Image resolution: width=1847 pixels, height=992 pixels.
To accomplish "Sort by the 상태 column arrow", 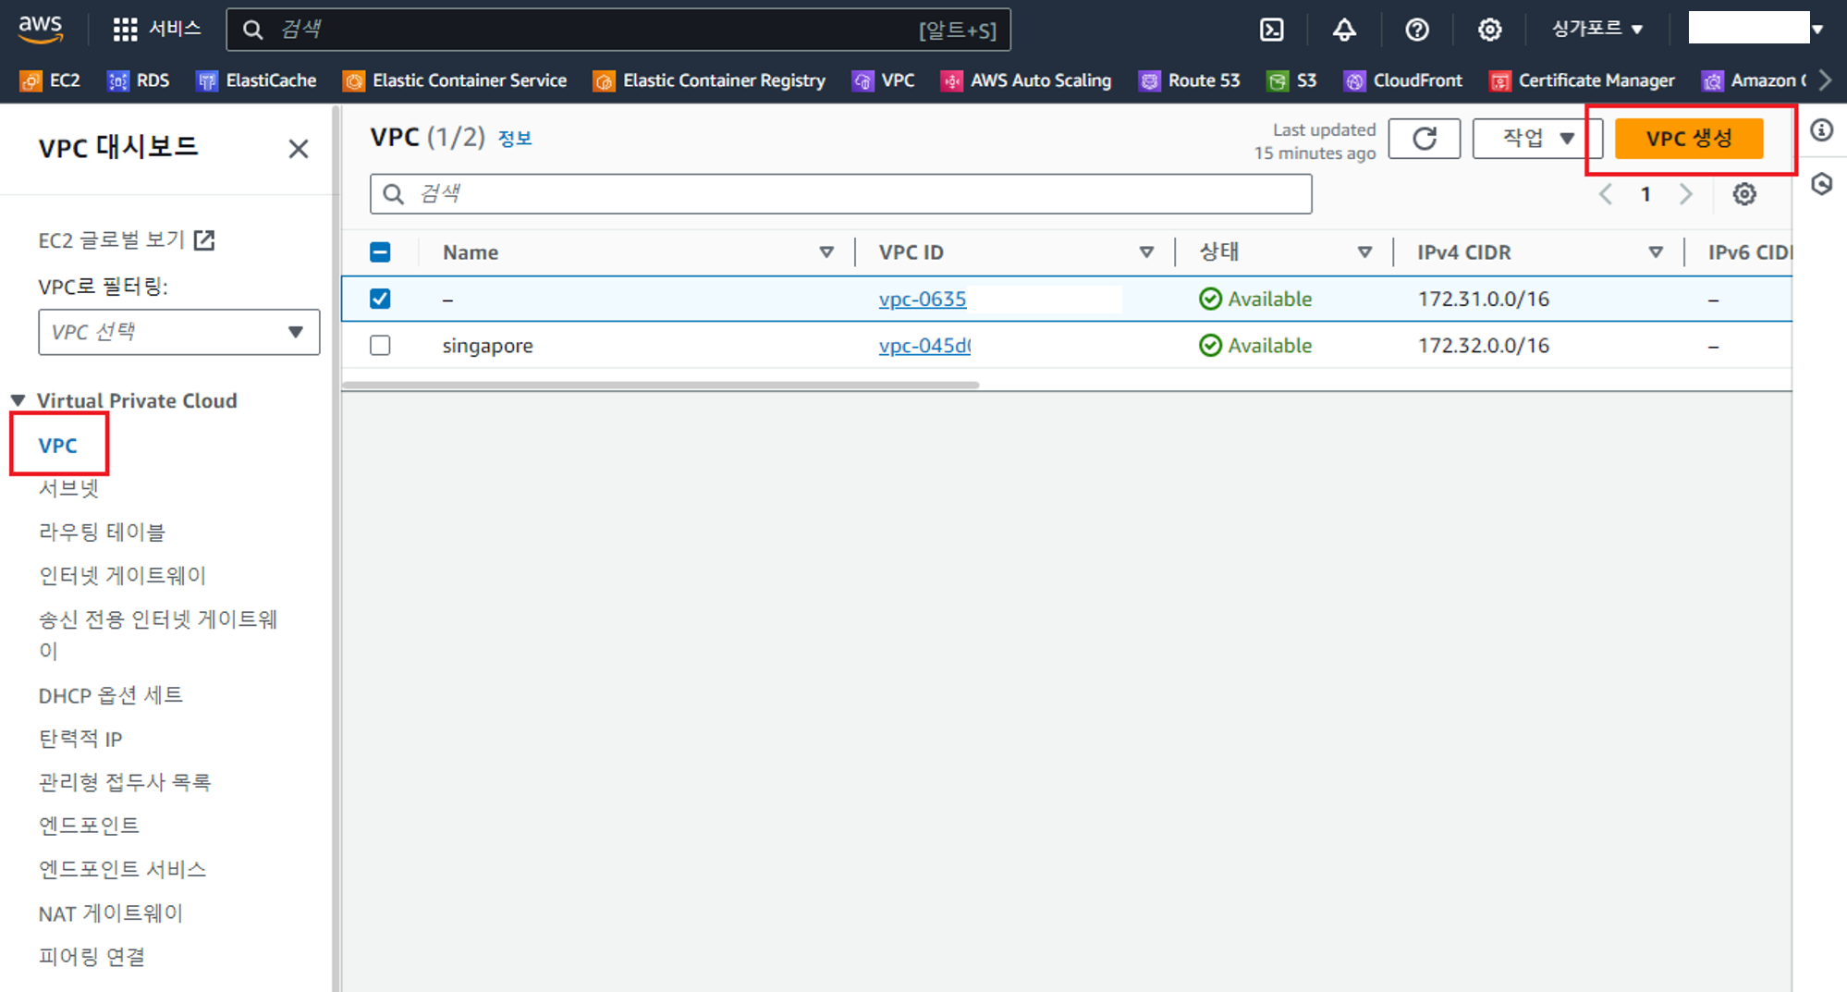I will [x=1364, y=252].
